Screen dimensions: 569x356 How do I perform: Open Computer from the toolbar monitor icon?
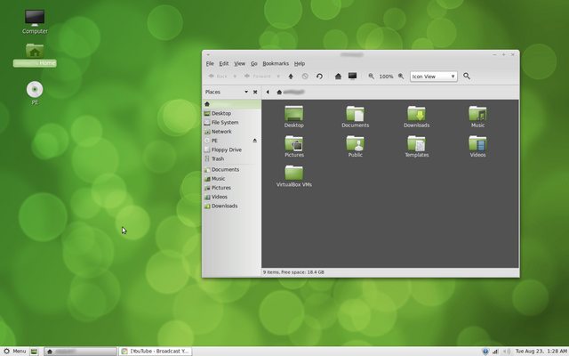[352, 76]
